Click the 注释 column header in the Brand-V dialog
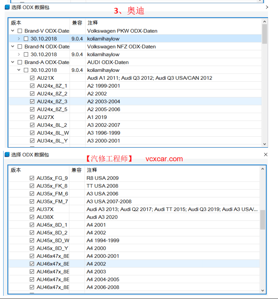Image resolution: width=278 pixels, height=299 pixels. pyautogui.click(x=93, y=23)
